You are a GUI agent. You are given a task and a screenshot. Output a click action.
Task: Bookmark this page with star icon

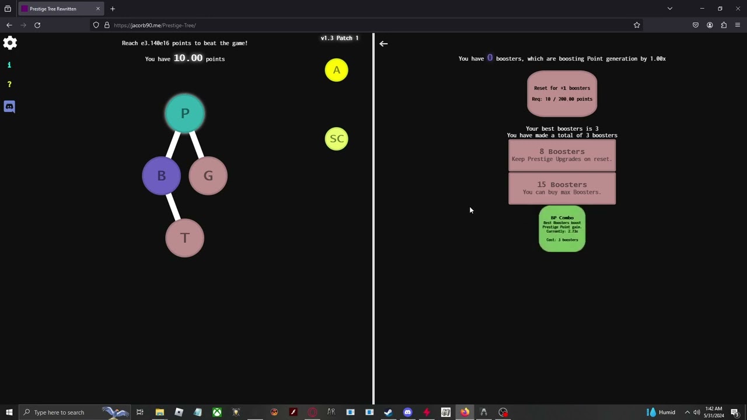[x=637, y=25]
